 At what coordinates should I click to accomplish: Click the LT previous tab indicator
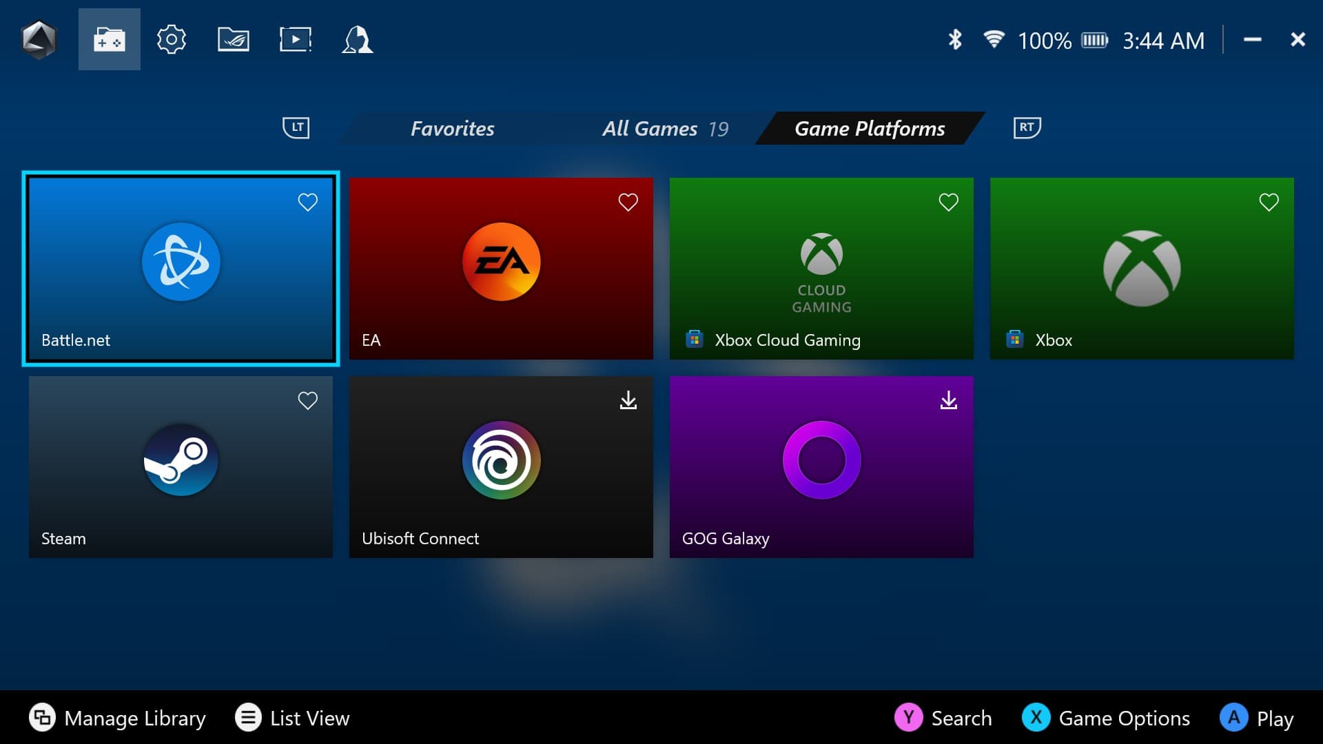pos(296,127)
